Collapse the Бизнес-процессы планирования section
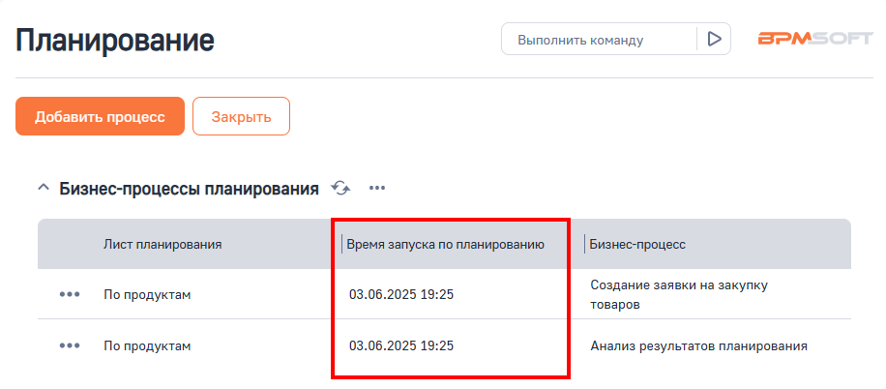The image size is (886, 389). click(43, 188)
